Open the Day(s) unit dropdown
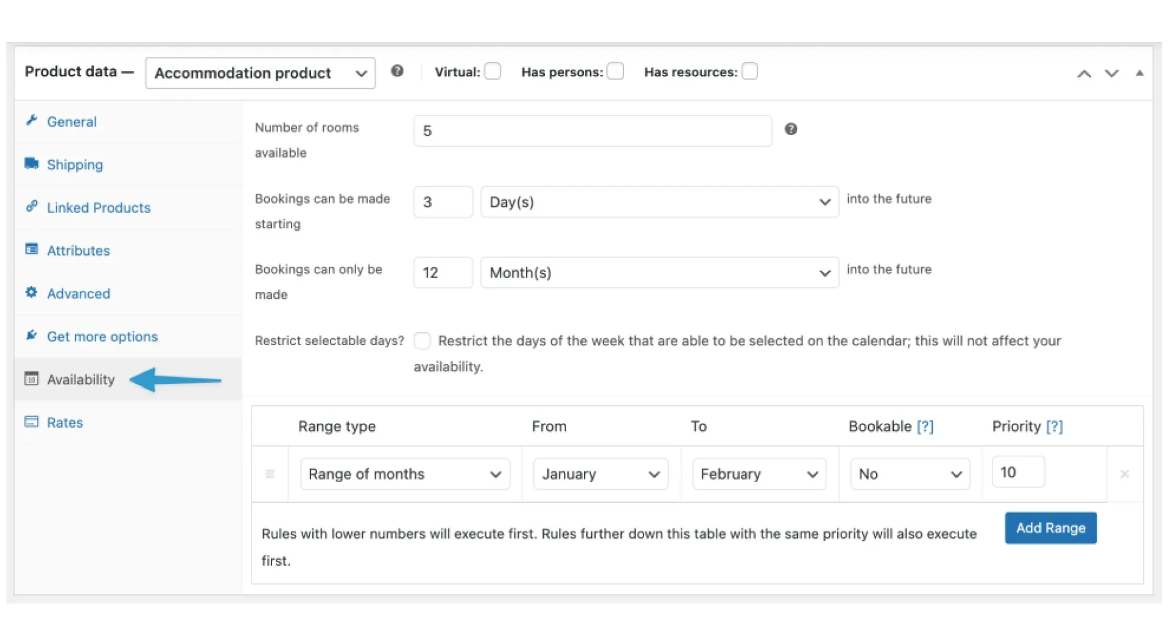1169x637 pixels. pyautogui.click(x=659, y=202)
